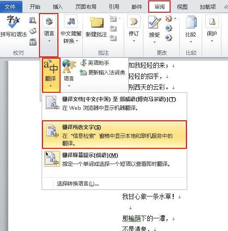Image resolution: width=228 pixels, height=231 pixels.
Task: Go to previous change icon
Action: 169,28
